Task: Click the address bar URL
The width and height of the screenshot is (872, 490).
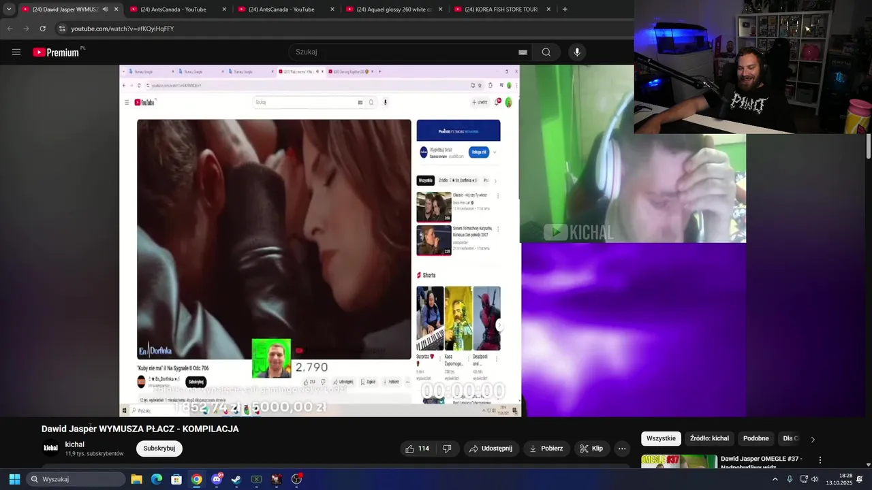Action: pyautogui.click(x=123, y=29)
